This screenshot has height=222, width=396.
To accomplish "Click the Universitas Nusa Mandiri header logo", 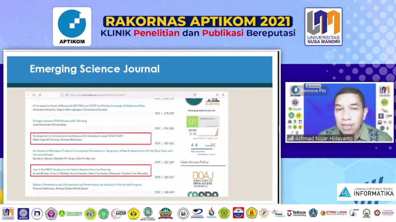I will click(323, 27).
